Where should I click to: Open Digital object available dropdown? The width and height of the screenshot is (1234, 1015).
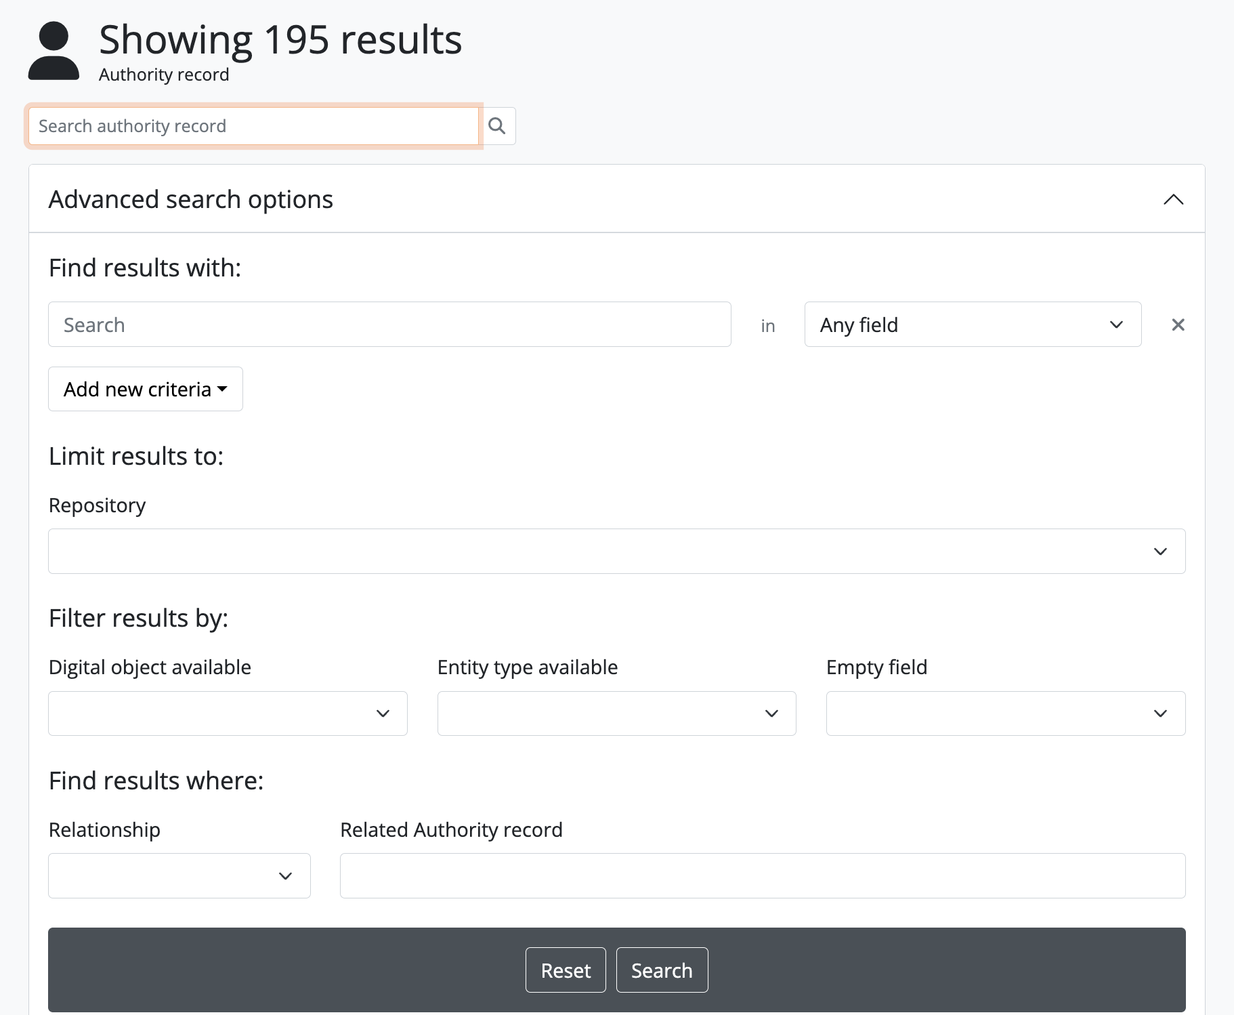[228, 713]
